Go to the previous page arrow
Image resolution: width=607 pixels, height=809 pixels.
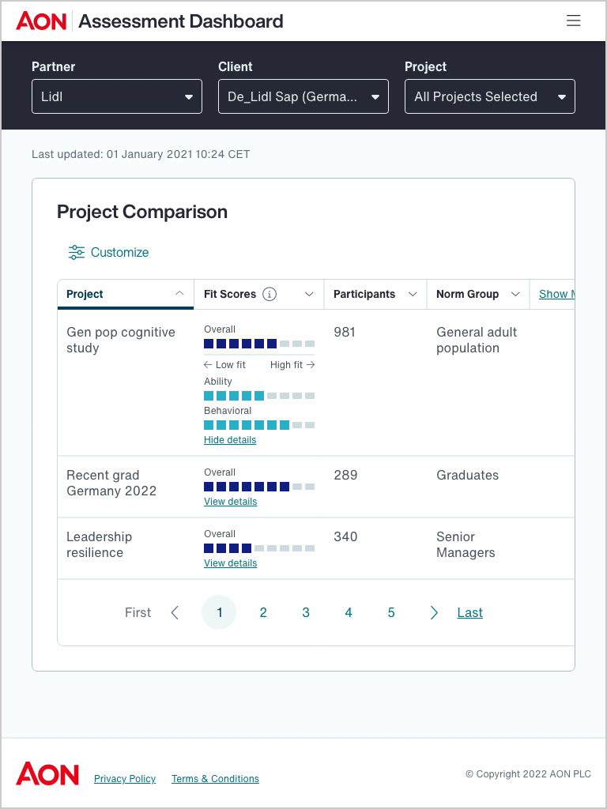click(x=175, y=612)
